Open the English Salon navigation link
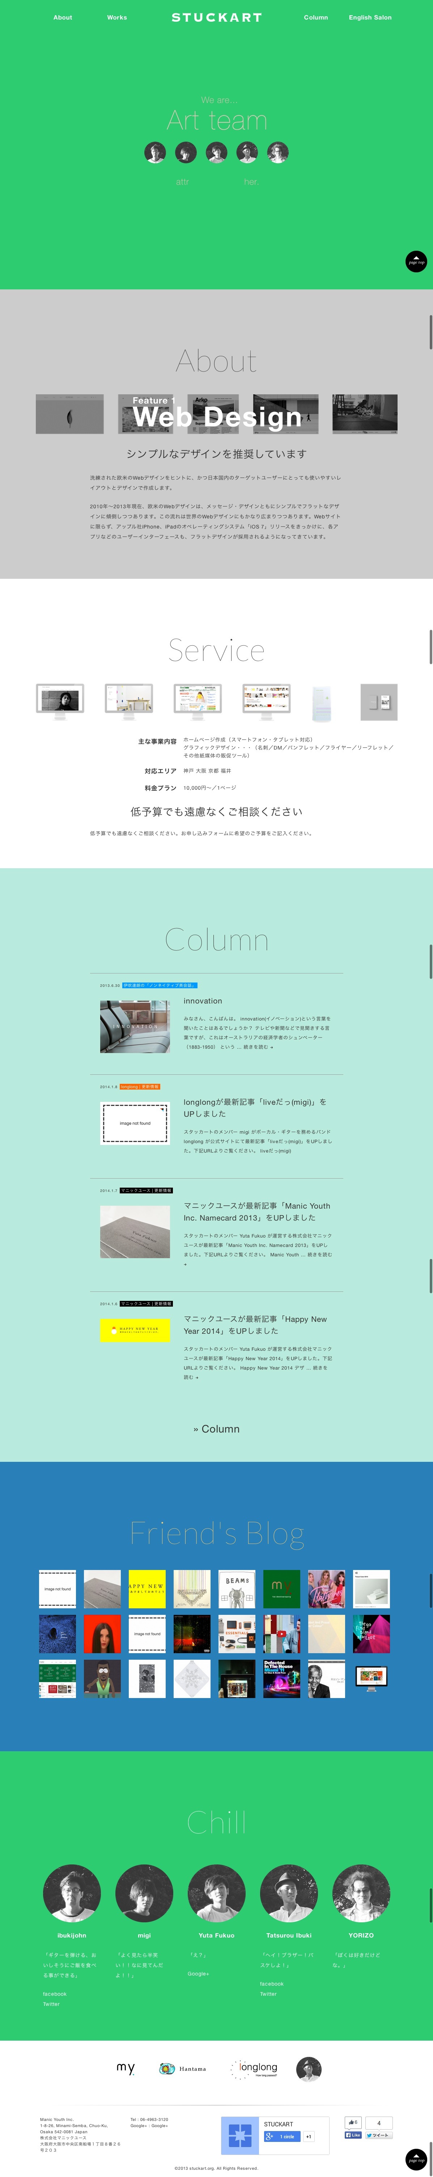Viewport: 433px width, 2177px height. pos(370,18)
